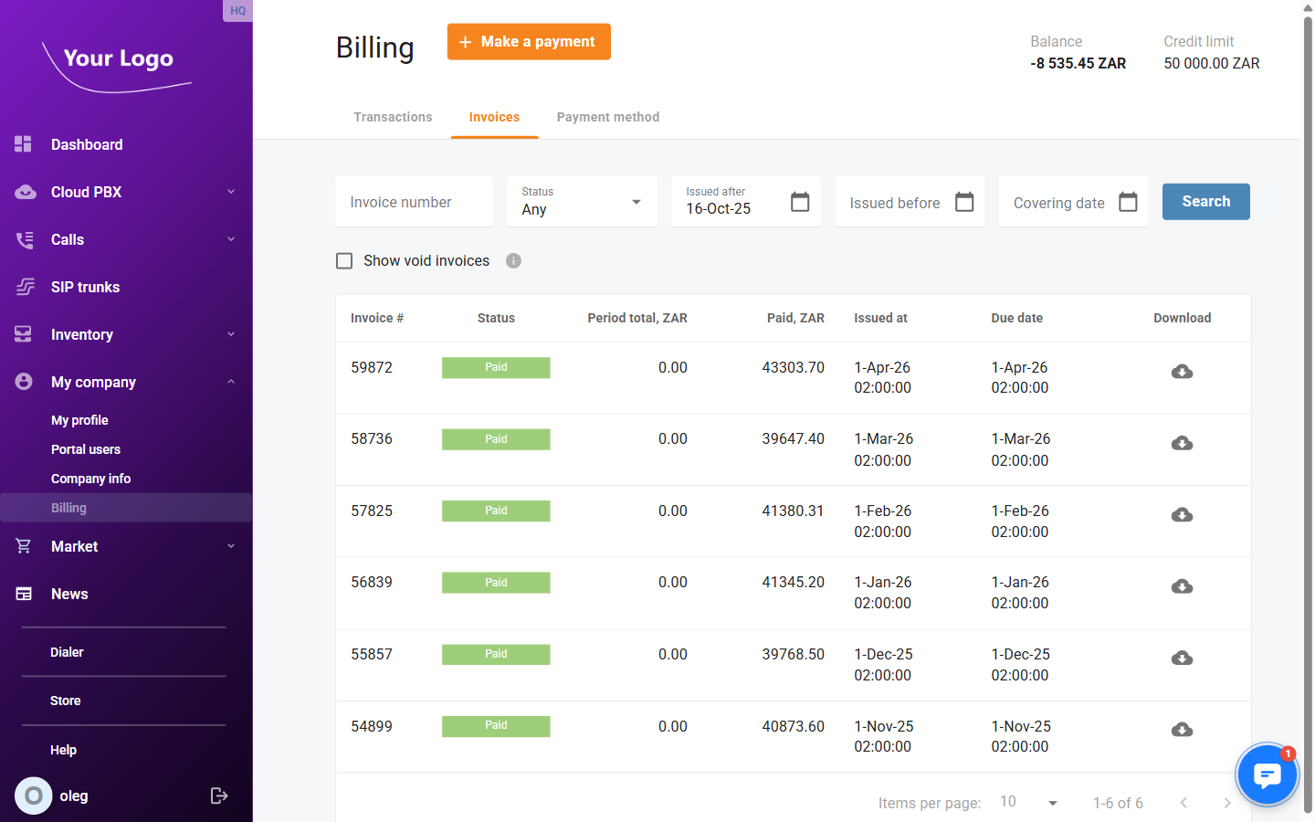This screenshot has width=1315, height=822.
Task: Open the SIP trunks section
Action: click(85, 287)
